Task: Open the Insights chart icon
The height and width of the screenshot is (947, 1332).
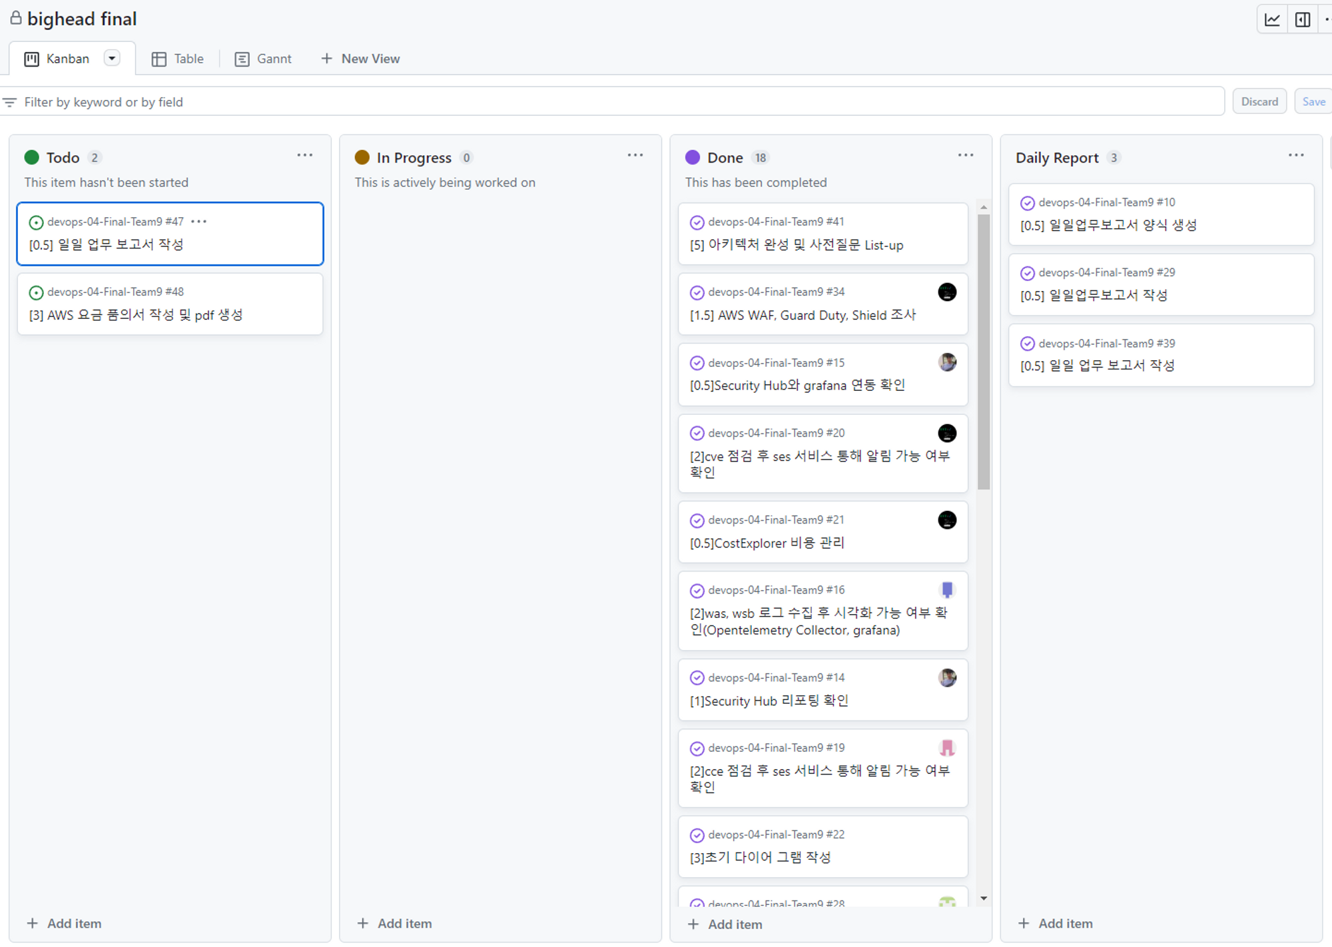Action: (1272, 20)
